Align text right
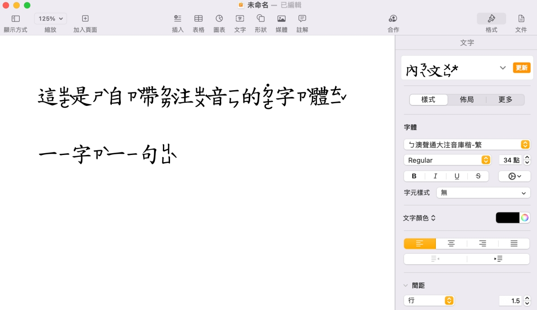 (x=482, y=243)
